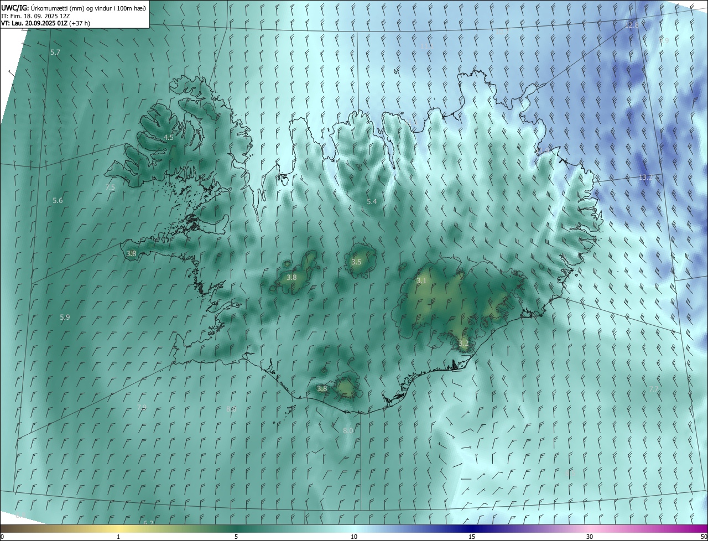Image resolution: width=708 pixels, height=541 pixels.
Task: Click the 'VT: Lau. 20.09.2025 01Z (+37 h)' line
Action: 46,23
